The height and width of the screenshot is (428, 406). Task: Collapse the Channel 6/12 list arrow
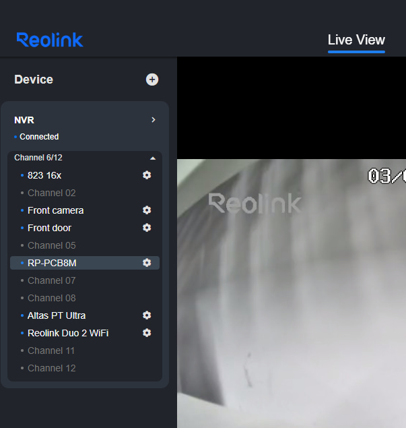click(153, 158)
